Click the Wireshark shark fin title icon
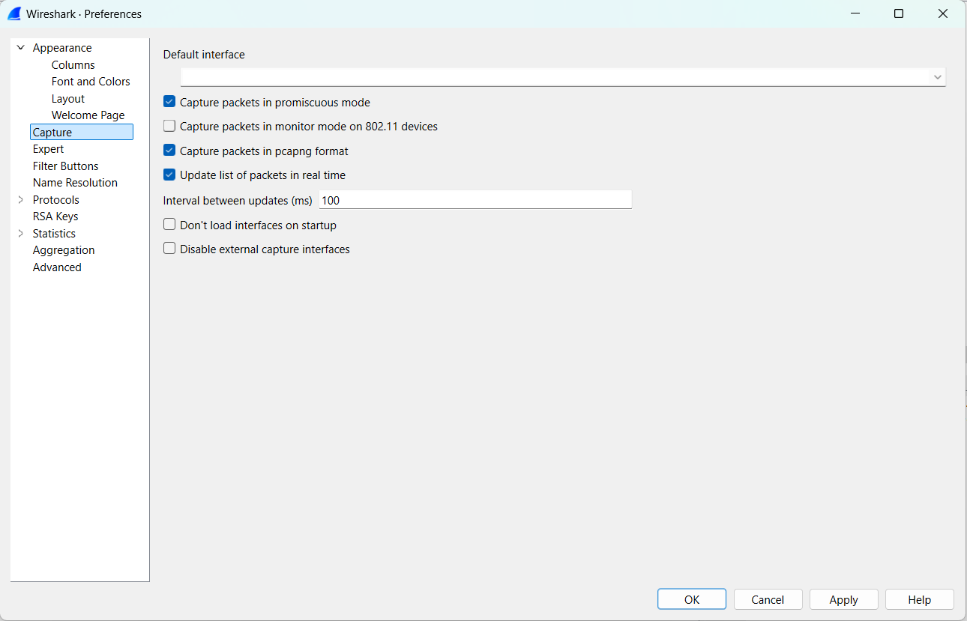Screen dimensions: 967x621 pyautogui.click(x=14, y=13)
